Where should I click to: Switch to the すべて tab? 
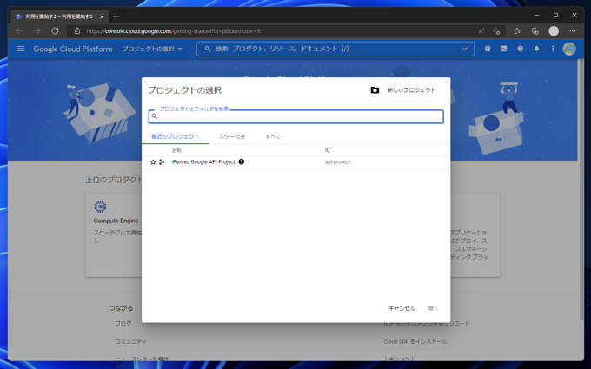pos(273,136)
